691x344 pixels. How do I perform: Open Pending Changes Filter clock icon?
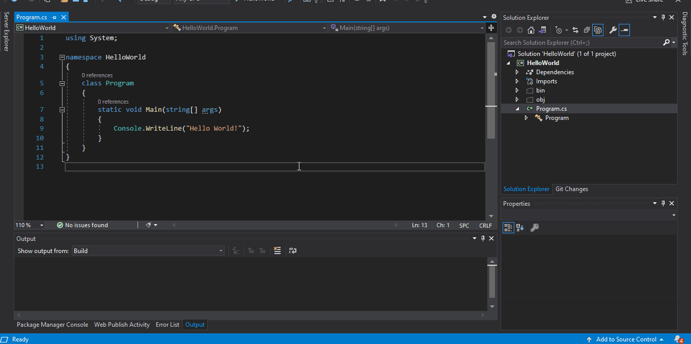559,30
